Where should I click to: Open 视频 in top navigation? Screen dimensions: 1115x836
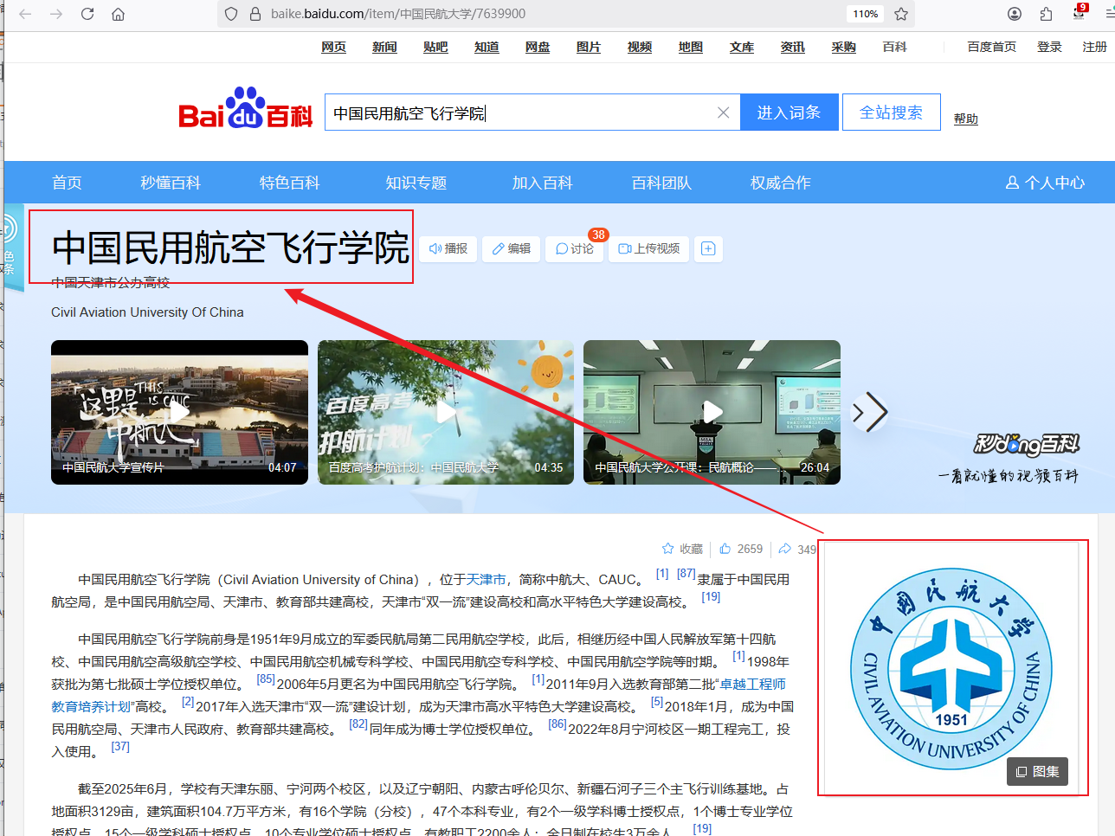pos(640,47)
